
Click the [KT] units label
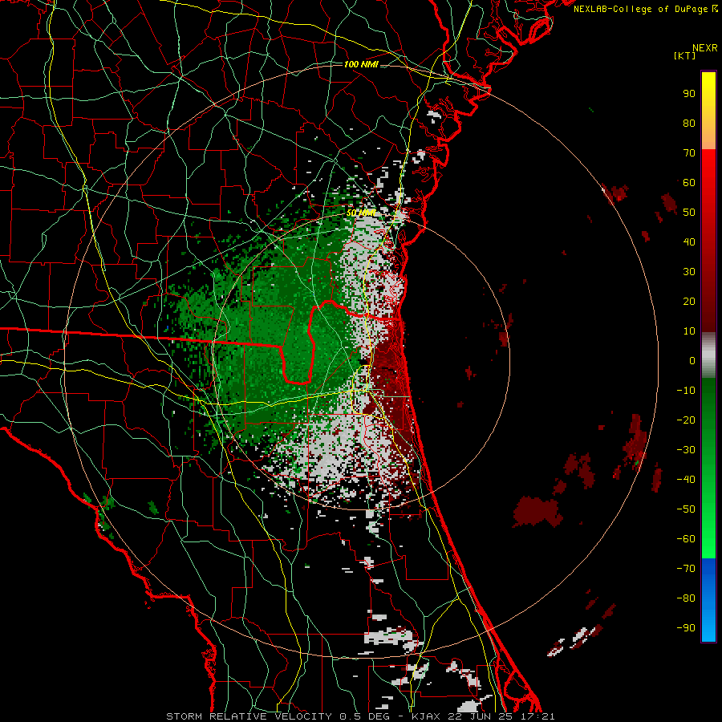pos(685,55)
